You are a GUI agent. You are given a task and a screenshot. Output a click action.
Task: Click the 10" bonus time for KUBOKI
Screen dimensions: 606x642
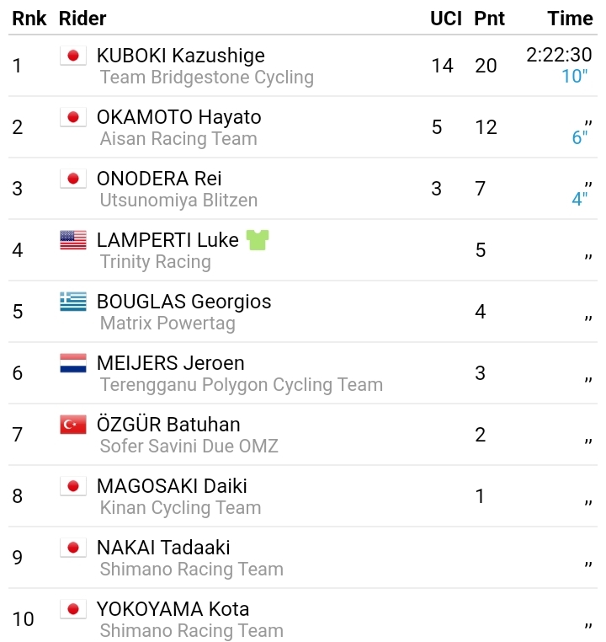tap(575, 76)
